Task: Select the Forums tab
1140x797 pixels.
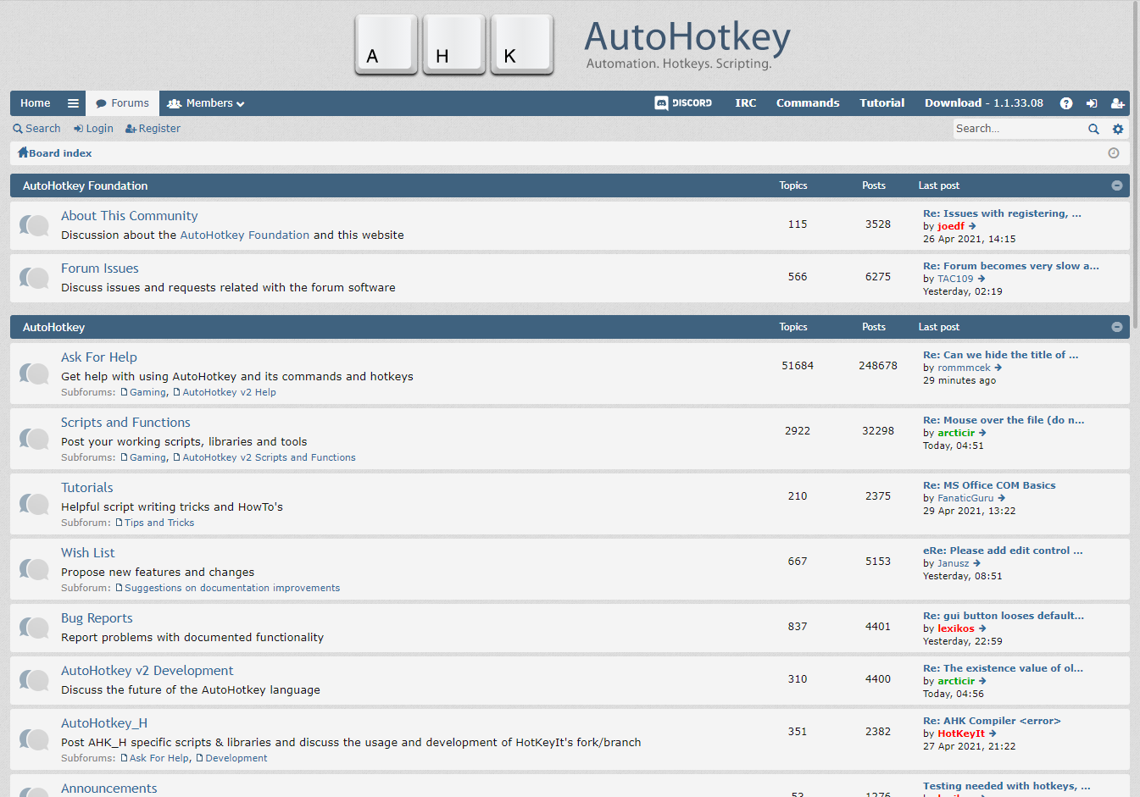Action: 122,103
